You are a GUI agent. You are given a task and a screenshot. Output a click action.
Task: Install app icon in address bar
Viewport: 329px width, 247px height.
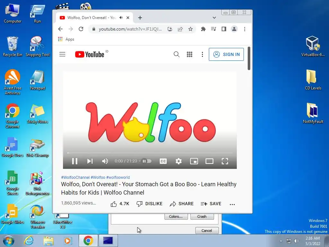[x=170, y=29]
